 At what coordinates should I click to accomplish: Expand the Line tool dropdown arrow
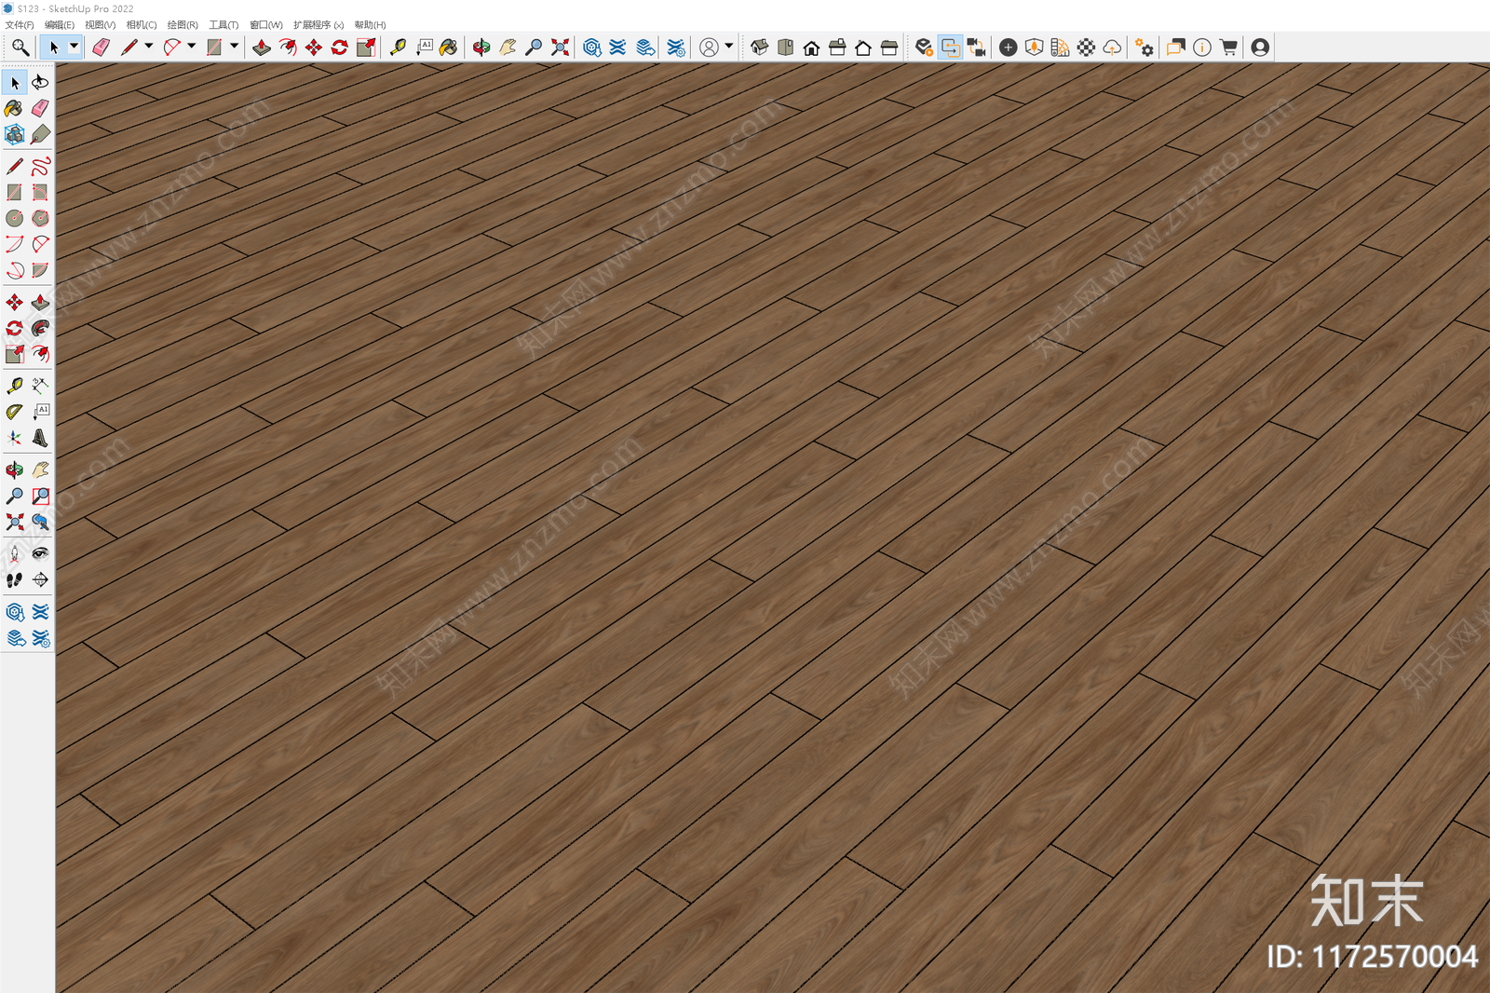pos(149,47)
